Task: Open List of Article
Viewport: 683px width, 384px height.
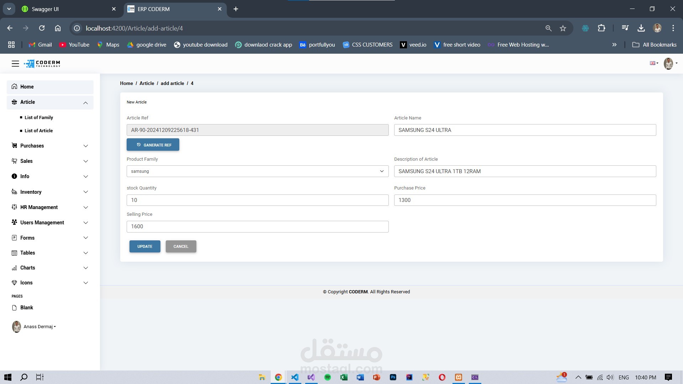Action: coord(38,131)
